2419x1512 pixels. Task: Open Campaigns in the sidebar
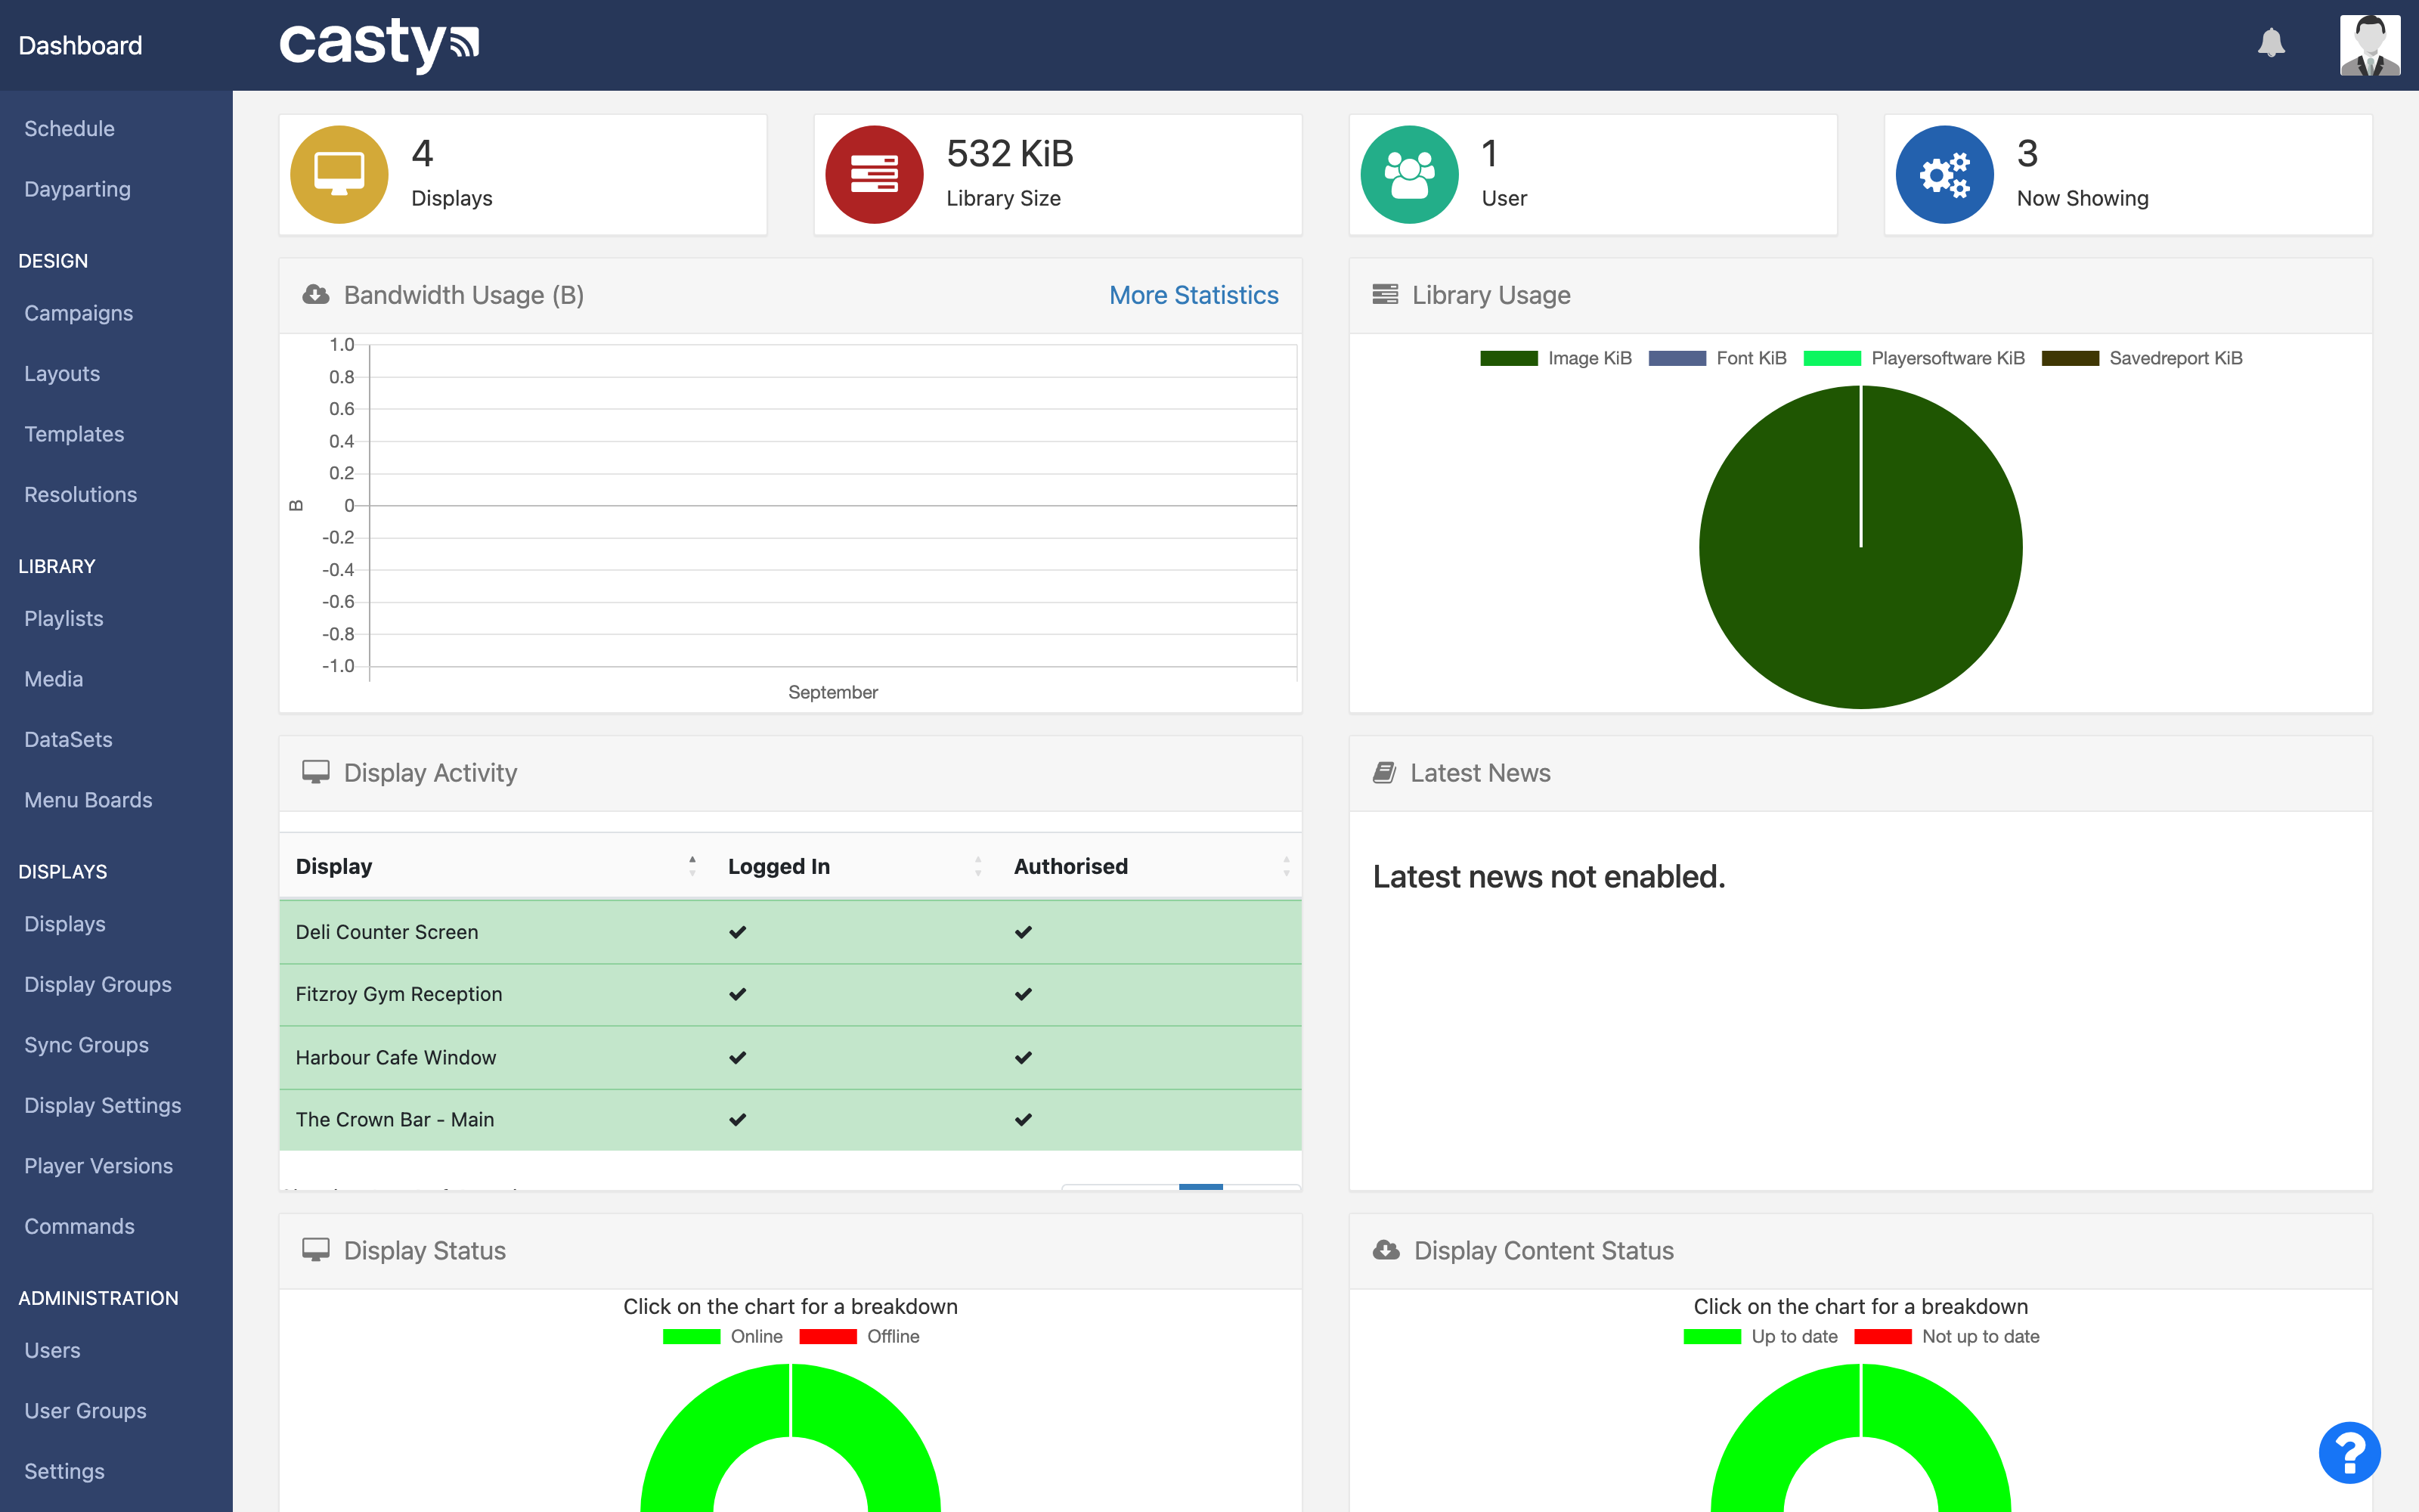tap(78, 313)
